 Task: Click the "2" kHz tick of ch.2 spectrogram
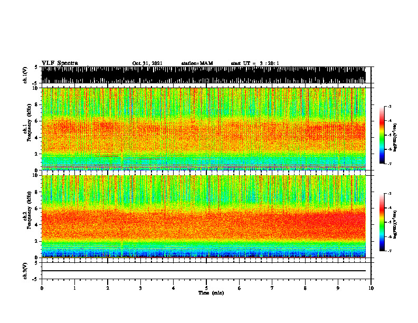click(37, 241)
